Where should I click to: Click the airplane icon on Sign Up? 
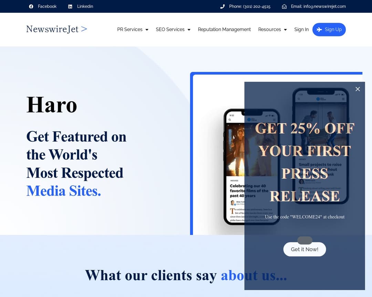point(319,30)
